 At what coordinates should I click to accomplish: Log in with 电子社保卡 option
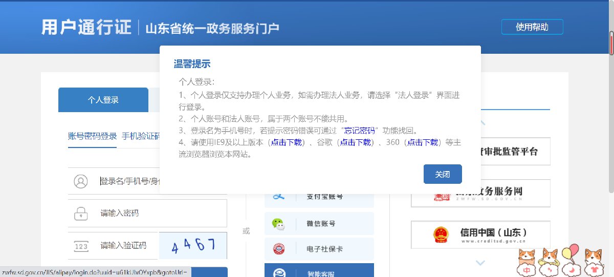pos(319,249)
